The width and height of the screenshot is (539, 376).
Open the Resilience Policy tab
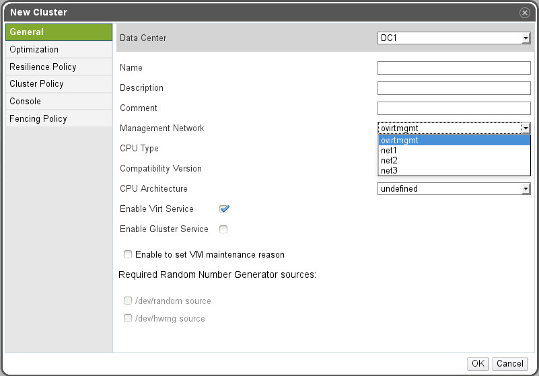[43, 67]
